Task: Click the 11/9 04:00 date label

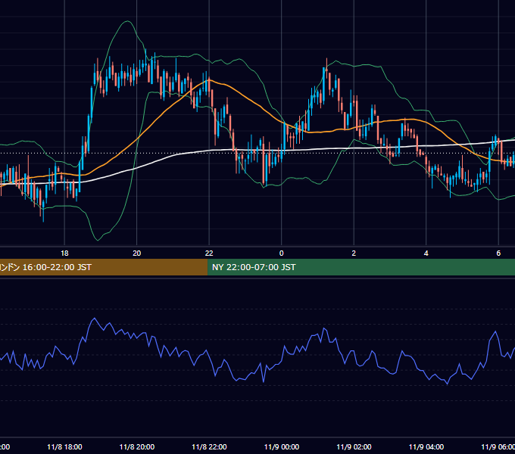Action: click(x=426, y=446)
